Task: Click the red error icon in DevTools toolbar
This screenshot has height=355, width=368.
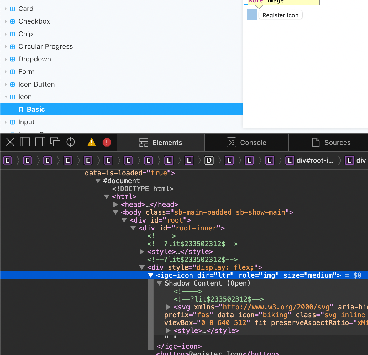Action: (107, 142)
